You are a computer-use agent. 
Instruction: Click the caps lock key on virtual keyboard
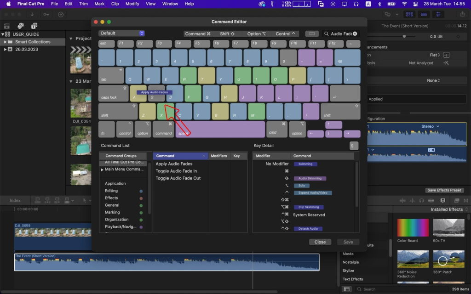pyautogui.click(x=113, y=93)
